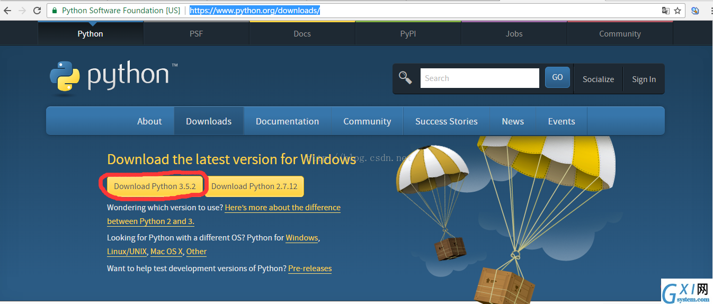Click the Linux/UNIX link

pyautogui.click(x=127, y=252)
